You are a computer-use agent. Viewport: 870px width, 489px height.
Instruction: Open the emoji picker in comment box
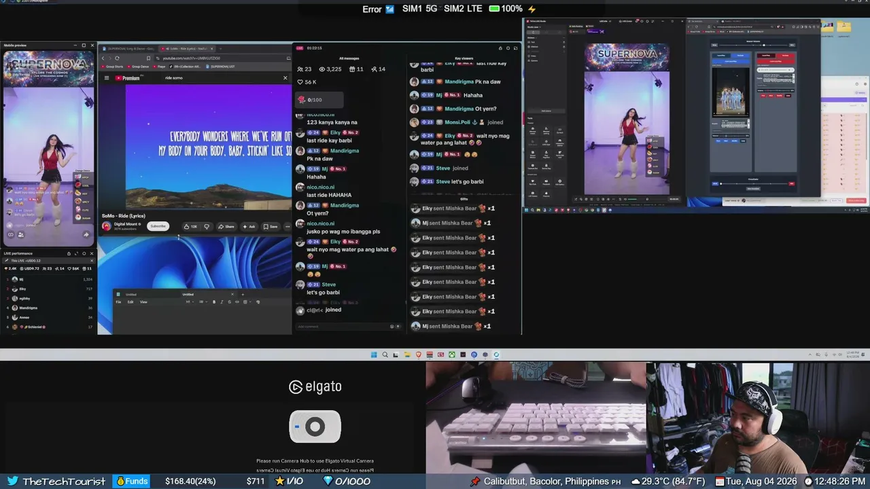click(x=391, y=327)
